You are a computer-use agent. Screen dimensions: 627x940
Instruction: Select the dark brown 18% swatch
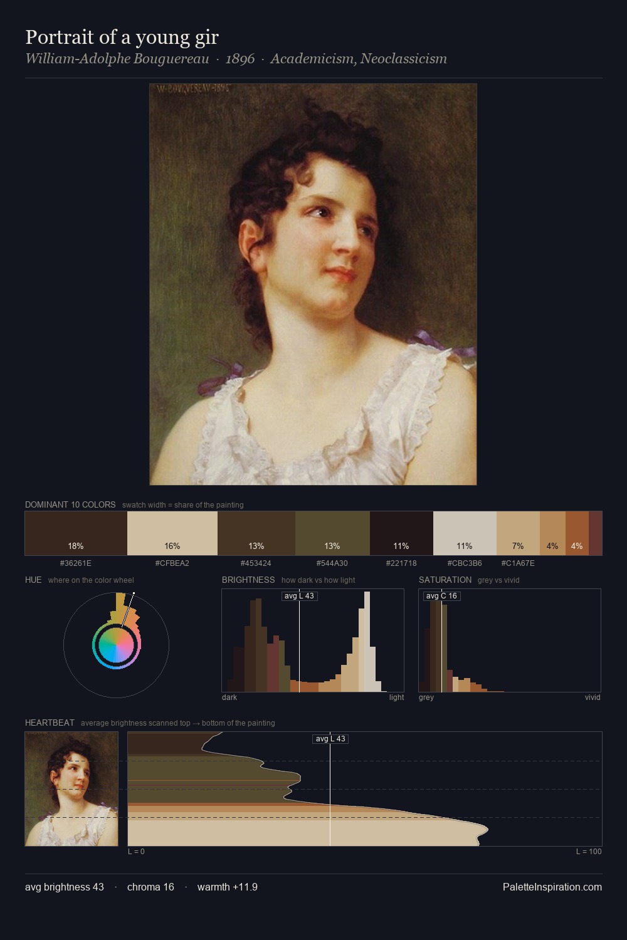[76, 533]
